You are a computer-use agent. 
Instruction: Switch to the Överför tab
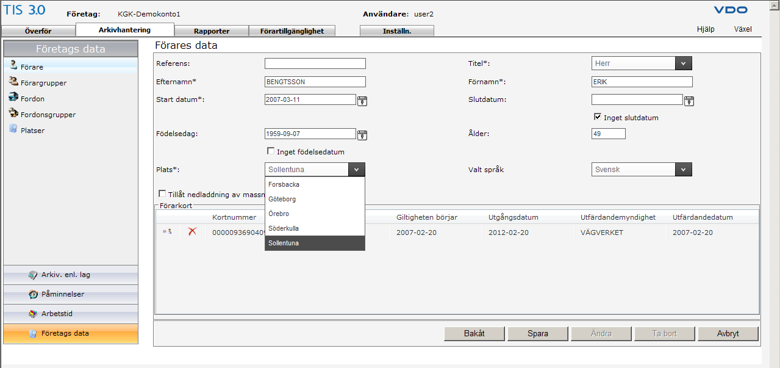point(38,31)
